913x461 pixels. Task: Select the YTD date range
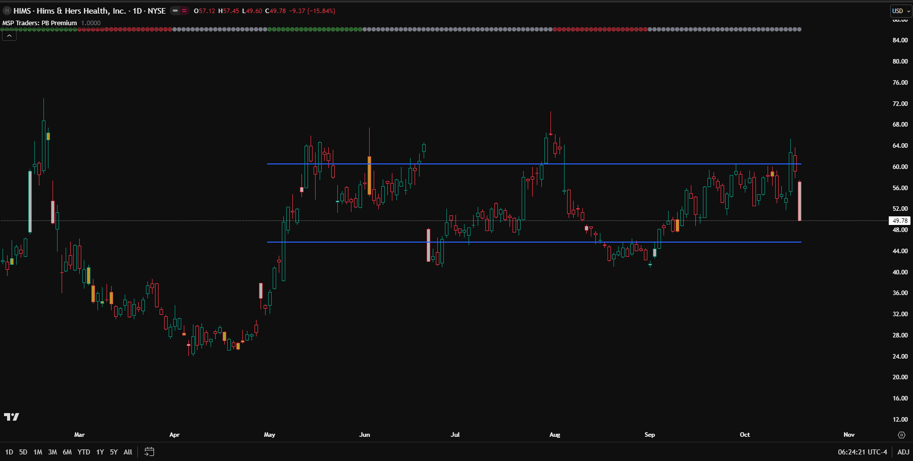point(84,452)
